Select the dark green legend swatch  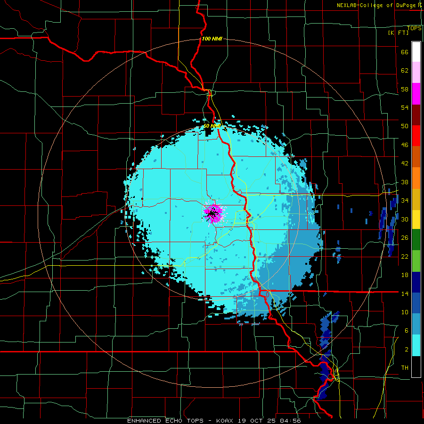pos(416,239)
